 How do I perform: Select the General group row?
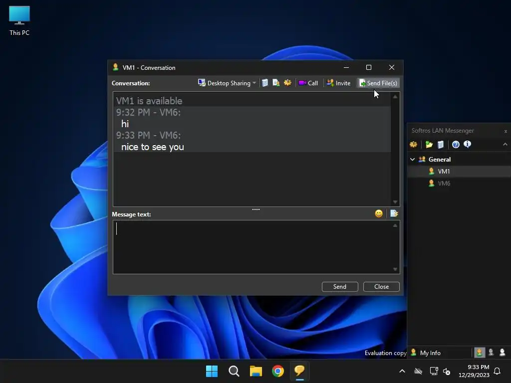coord(459,159)
